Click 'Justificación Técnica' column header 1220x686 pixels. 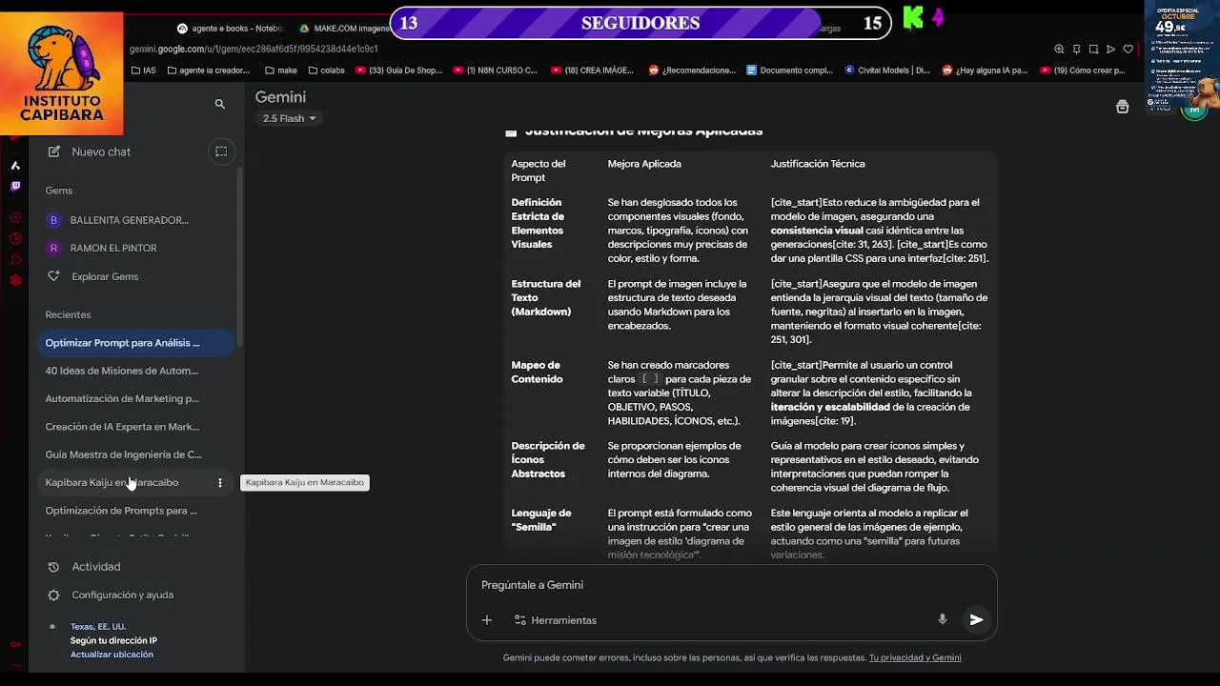(818, 164)
